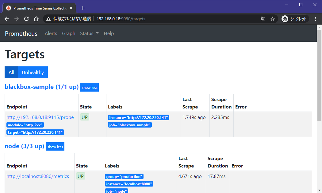Collapse blackbox-sample with show less
Viewport: 322px width, 193px height.
(90, 88)
